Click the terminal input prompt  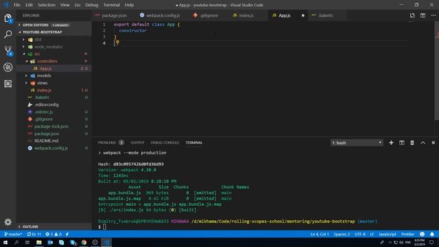click(104, 227)
